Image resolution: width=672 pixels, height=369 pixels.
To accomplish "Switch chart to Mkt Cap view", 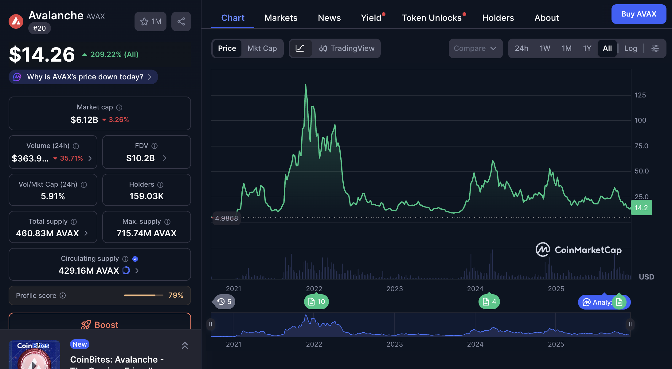I will pos(262,48).
